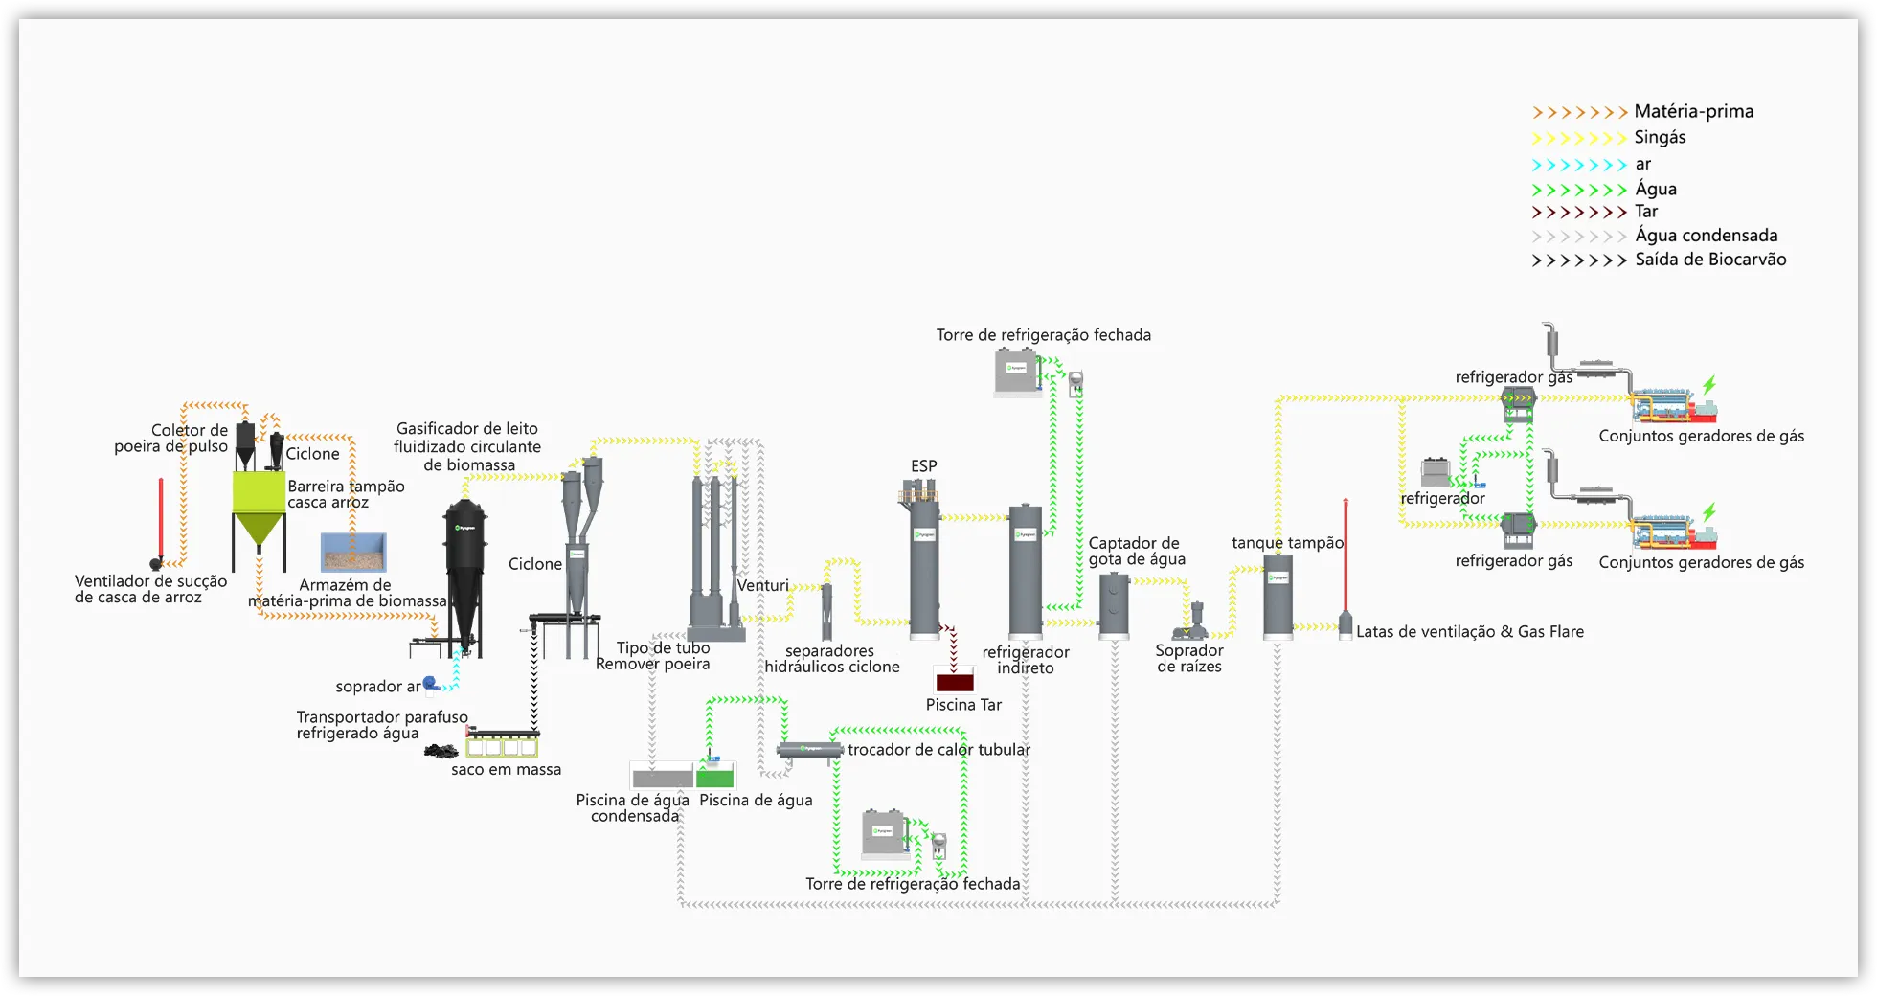Click the Água condensada legend label

click(1706, 236)
